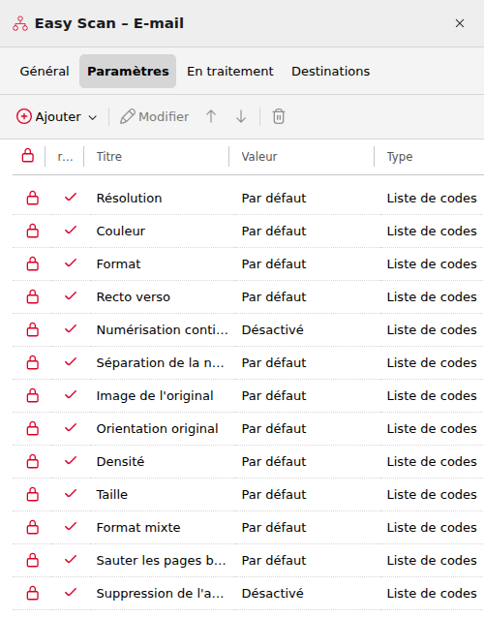Toggle checkmark in Numérisation conti... row
The image size is (484, 618).
click(71, 328)
